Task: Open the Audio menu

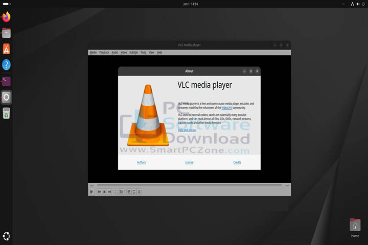Action: click(x=115, y=53)
